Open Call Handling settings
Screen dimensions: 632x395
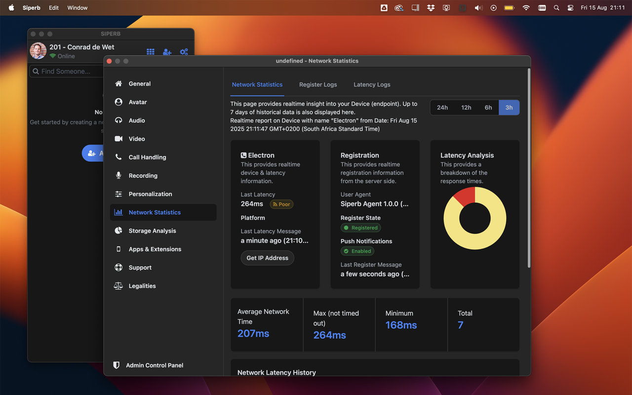[147, 158]
